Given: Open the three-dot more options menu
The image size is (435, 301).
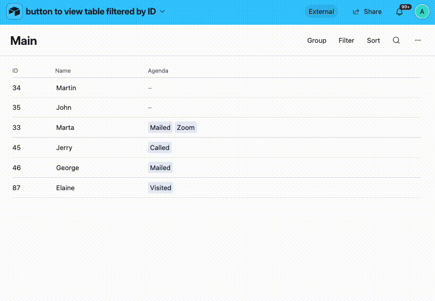Looking at the screenshot, I should pos(418,40).
